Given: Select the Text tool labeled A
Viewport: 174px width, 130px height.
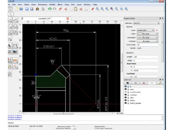Looking at the screenshot, I should pyautogui.click(x=9, y=46).
